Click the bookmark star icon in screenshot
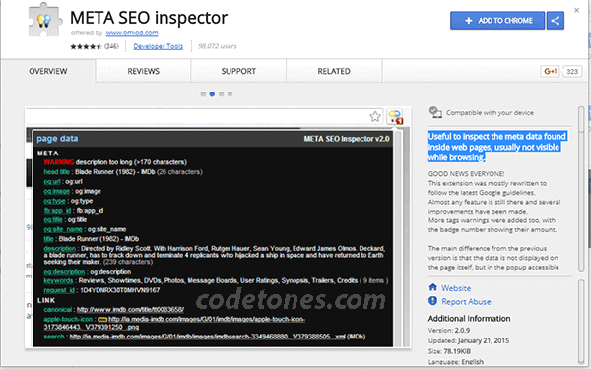 click(375, 117)
